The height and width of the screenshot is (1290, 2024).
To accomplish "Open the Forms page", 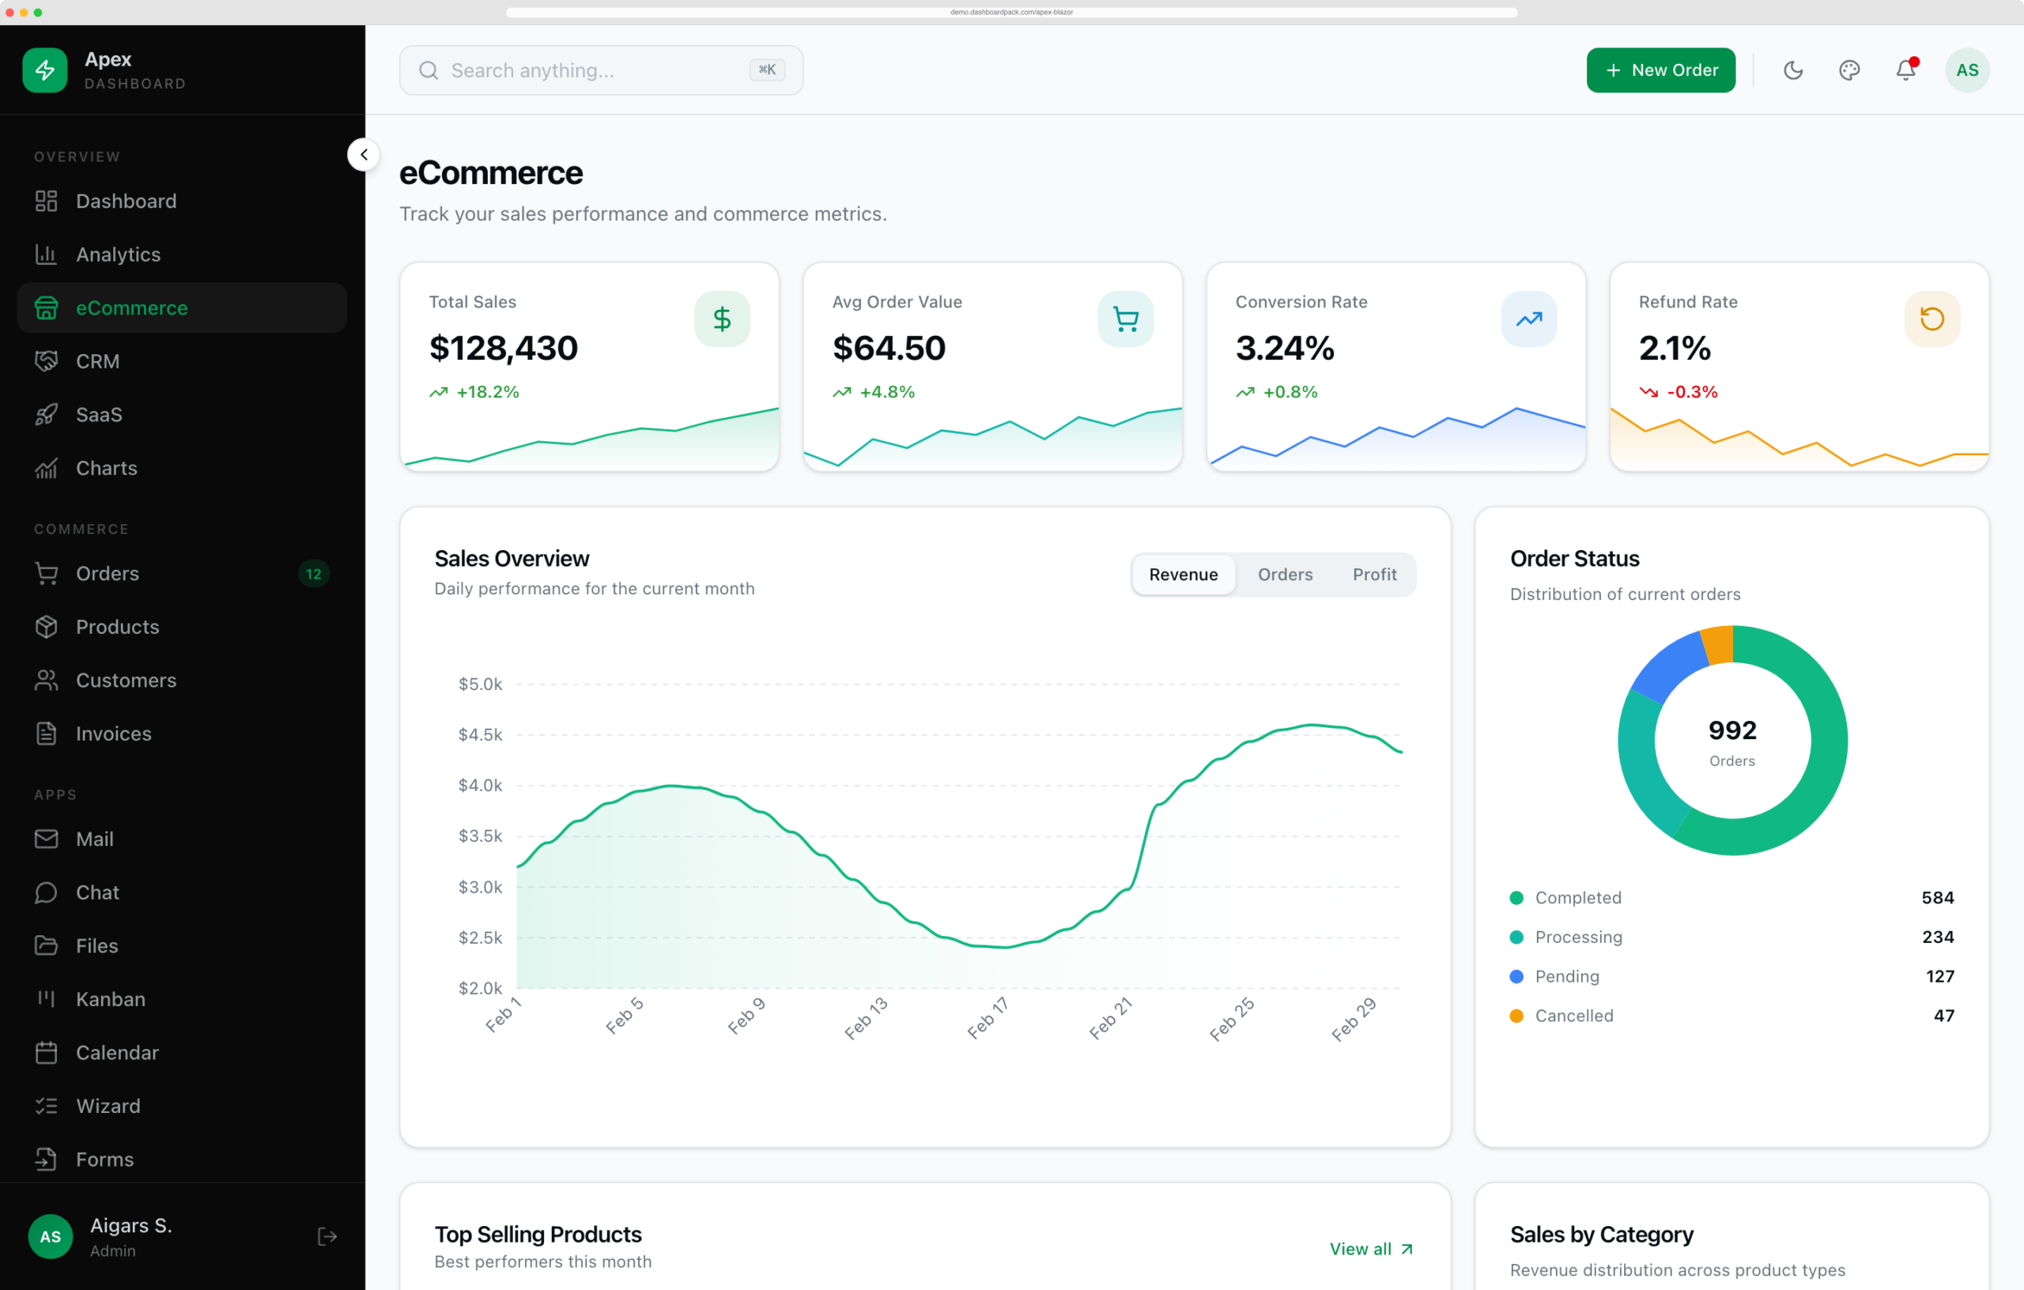I will [182, 1159].
